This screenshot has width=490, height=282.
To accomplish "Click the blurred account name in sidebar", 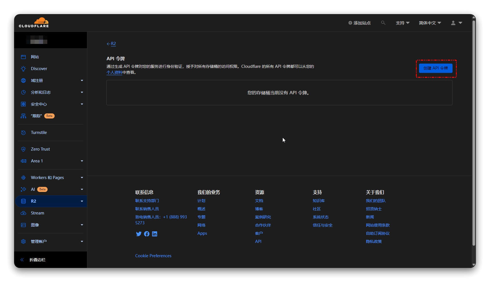I will (x=37, y=40).
